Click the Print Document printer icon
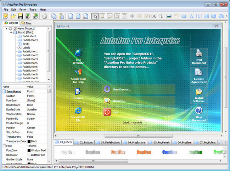Screen dimensions: 230x171 pos(199,53)
